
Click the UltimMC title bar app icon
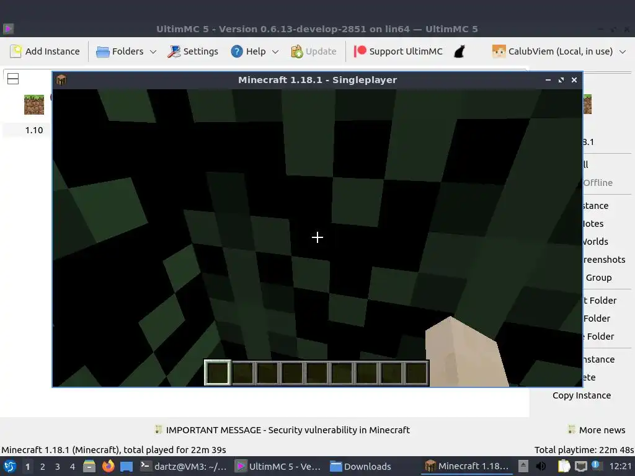tap(8, 29)
